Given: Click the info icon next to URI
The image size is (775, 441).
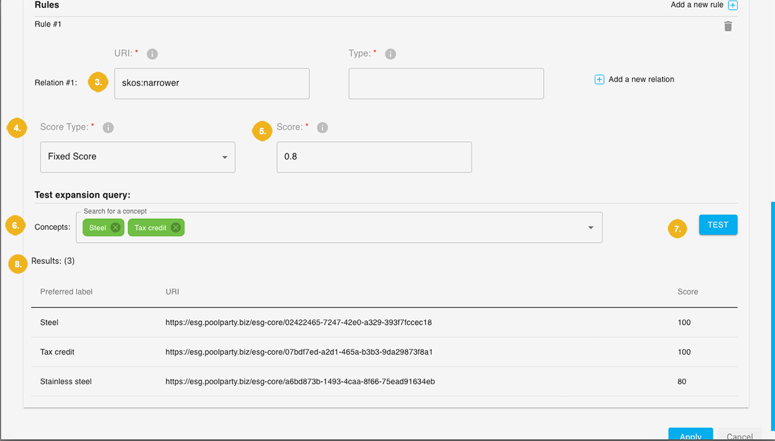Looking at the screenshot, I should [x=152, y=54].
